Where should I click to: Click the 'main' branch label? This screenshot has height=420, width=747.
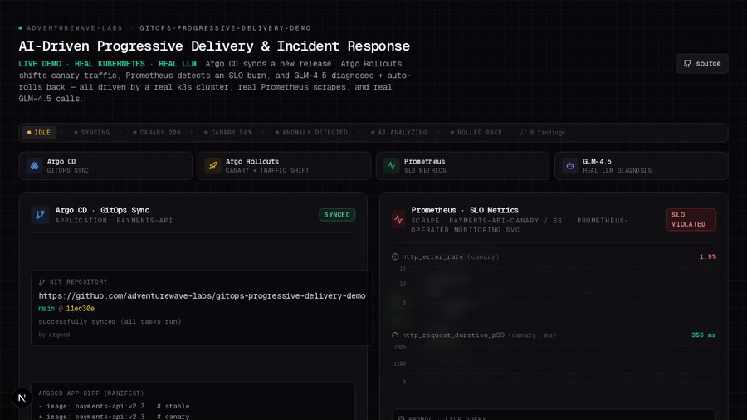tap(46, 309)
